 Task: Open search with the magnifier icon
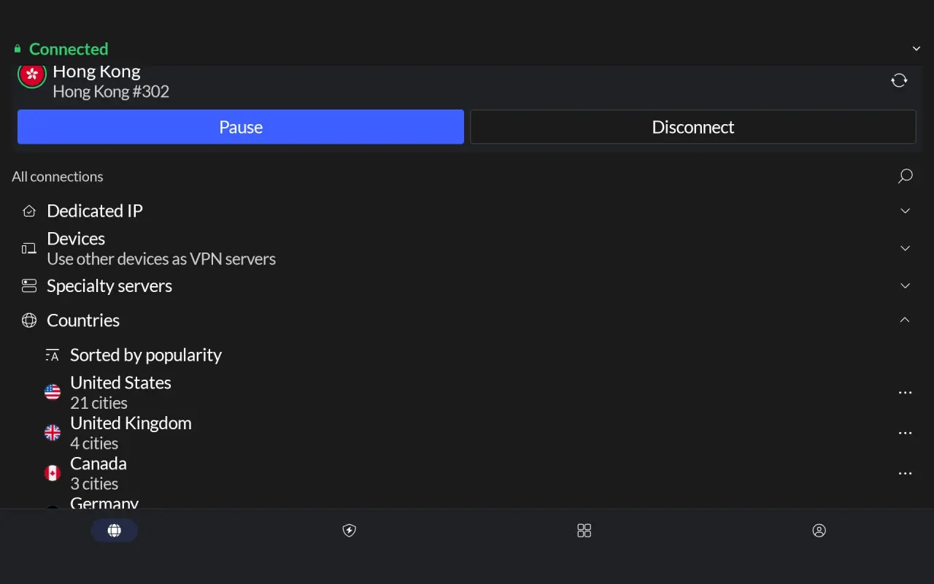[x=905, y=176]
